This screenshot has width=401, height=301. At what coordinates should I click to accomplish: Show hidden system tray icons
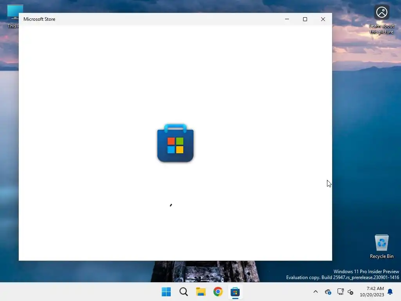(316, 292)
